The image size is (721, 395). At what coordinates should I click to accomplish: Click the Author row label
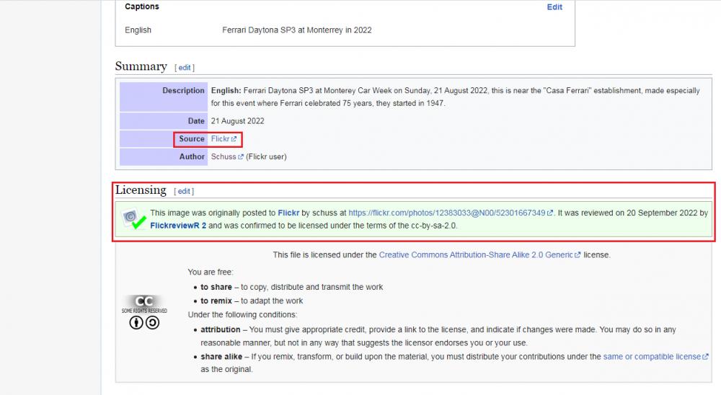[x=192, y=156]
